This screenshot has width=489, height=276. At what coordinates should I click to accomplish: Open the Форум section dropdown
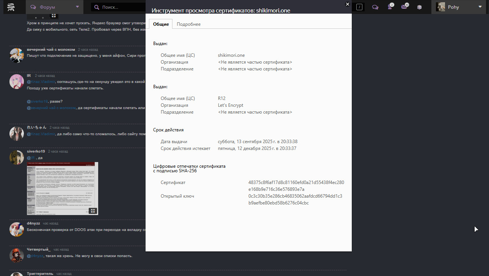point(55,7)
